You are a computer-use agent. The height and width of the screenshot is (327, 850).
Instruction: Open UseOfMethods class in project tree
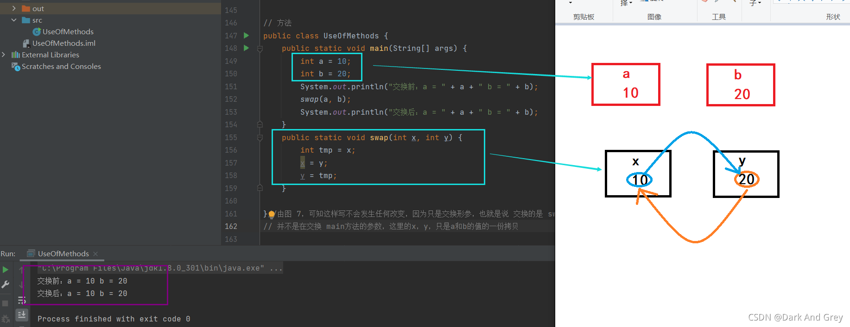[68, 31]
